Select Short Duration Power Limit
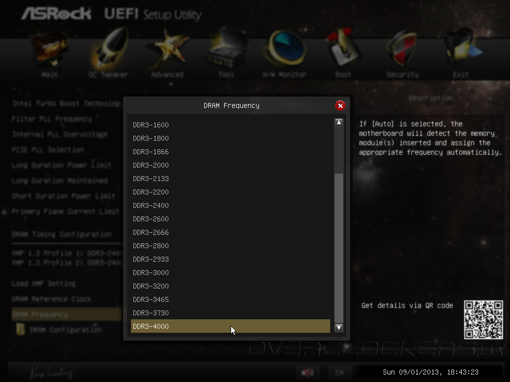The height and width of the screenshot is (382, 510). (63, 196)
